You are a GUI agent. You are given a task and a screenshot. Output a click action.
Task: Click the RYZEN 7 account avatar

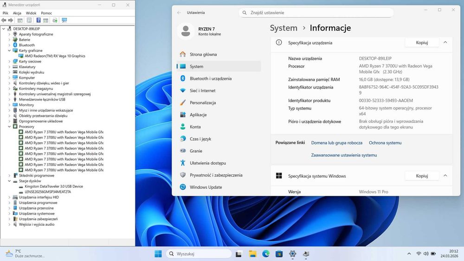point(186,31)
